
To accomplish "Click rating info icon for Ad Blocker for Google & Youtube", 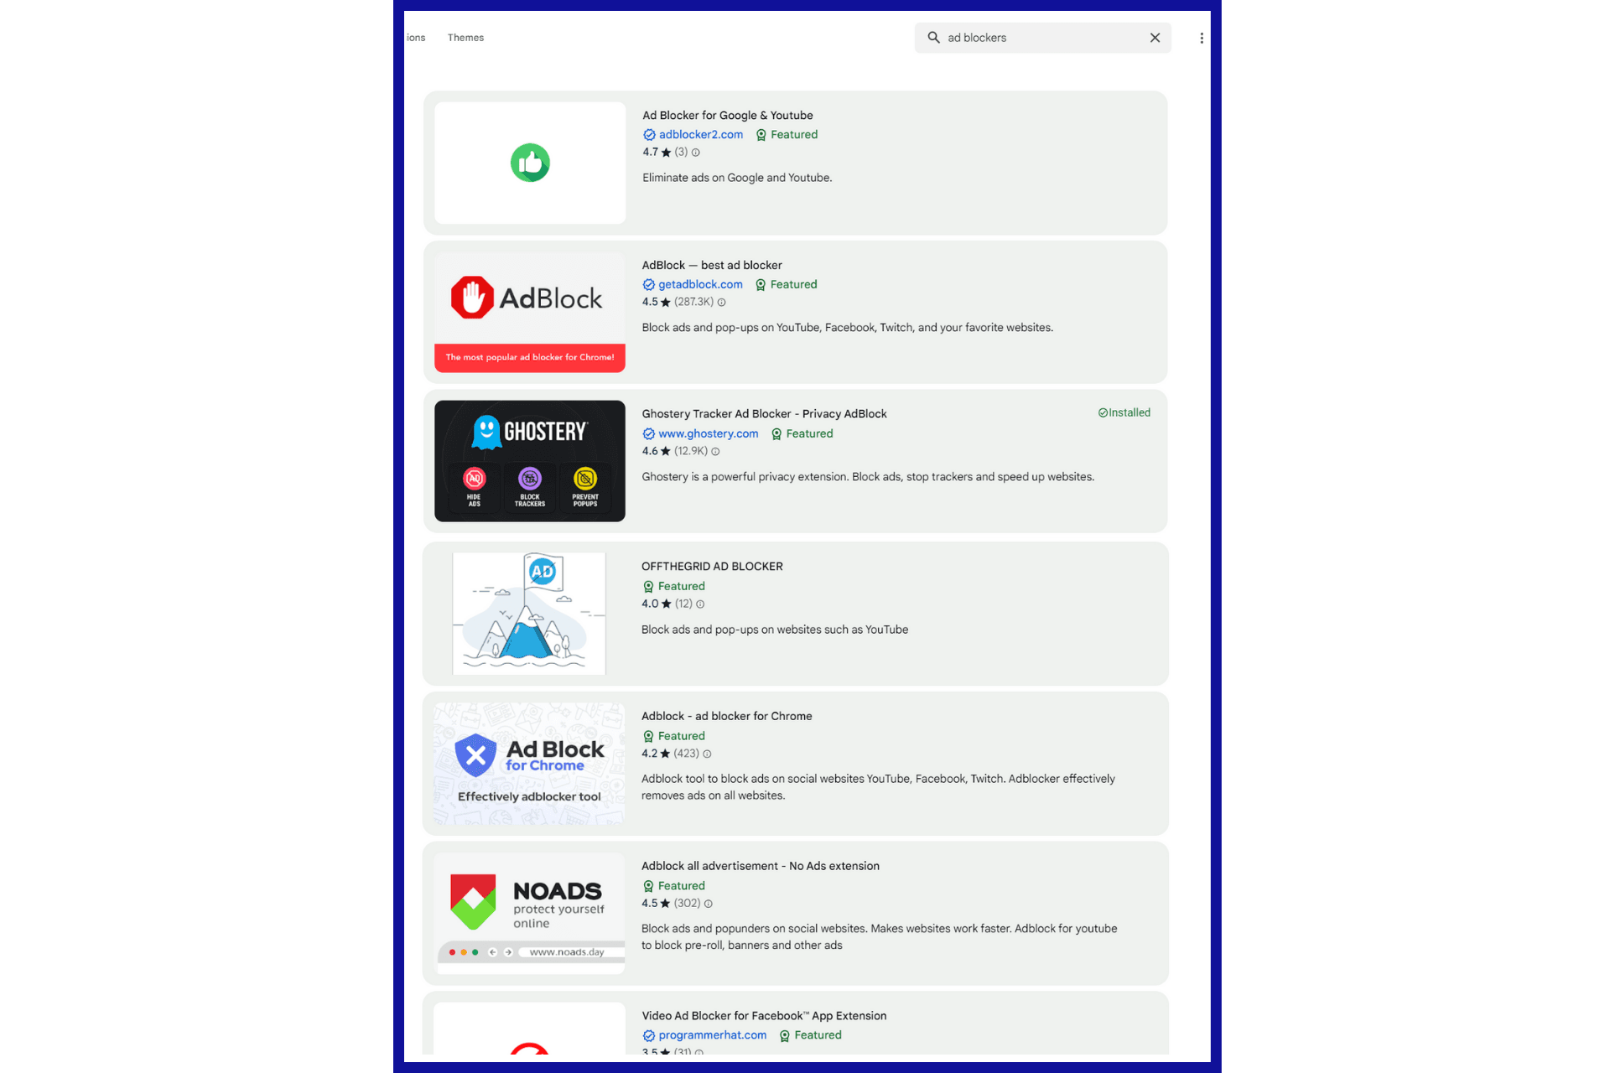I will pyautogui.click(x=695, y=153).
